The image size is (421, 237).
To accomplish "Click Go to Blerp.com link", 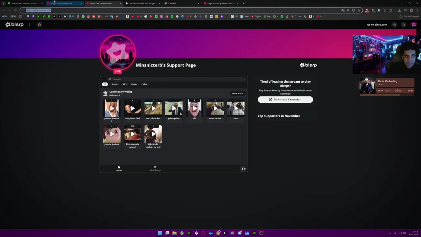I will (377, 25).
